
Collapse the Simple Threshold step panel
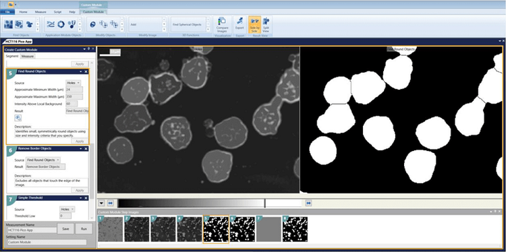click(81, 198)
